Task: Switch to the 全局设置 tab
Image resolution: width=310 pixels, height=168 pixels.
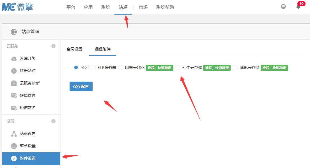Action: coord(75,49)
